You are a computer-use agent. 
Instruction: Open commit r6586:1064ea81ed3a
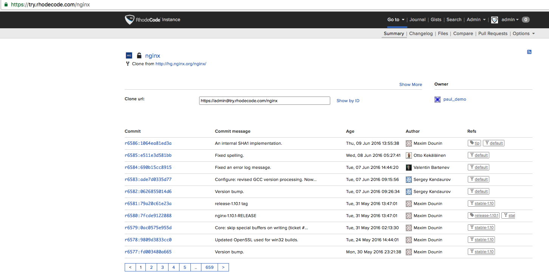pyautogui.click(x=148, y=143)
